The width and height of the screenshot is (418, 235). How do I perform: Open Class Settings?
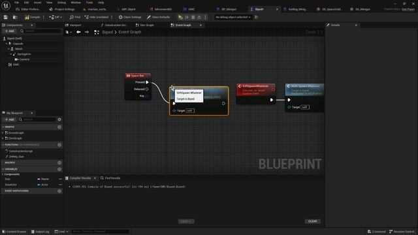pos(130,17)
